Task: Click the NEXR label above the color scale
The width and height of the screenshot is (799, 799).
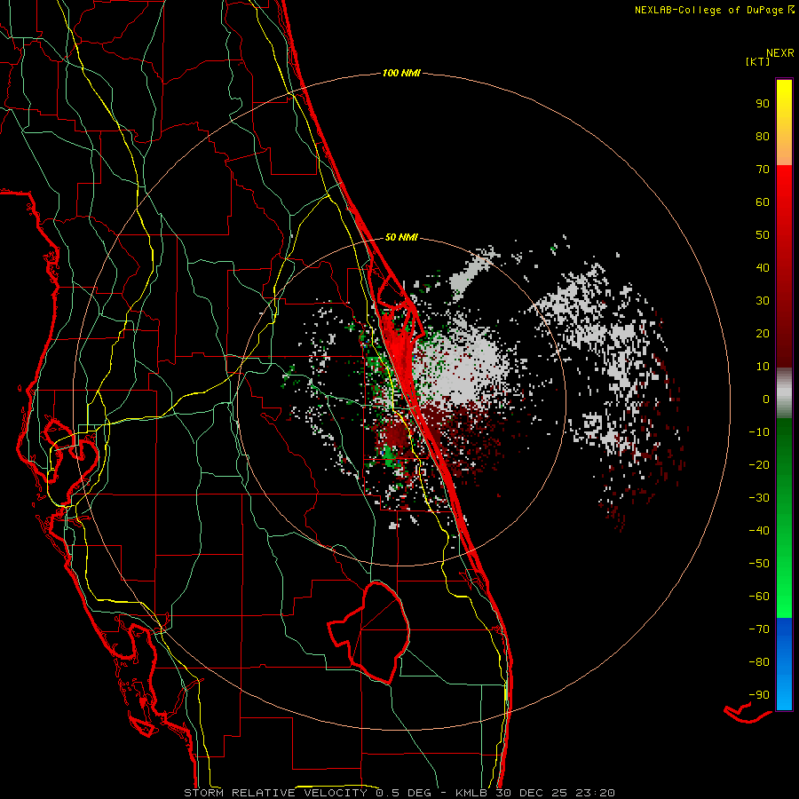Action: click(779, 53)
